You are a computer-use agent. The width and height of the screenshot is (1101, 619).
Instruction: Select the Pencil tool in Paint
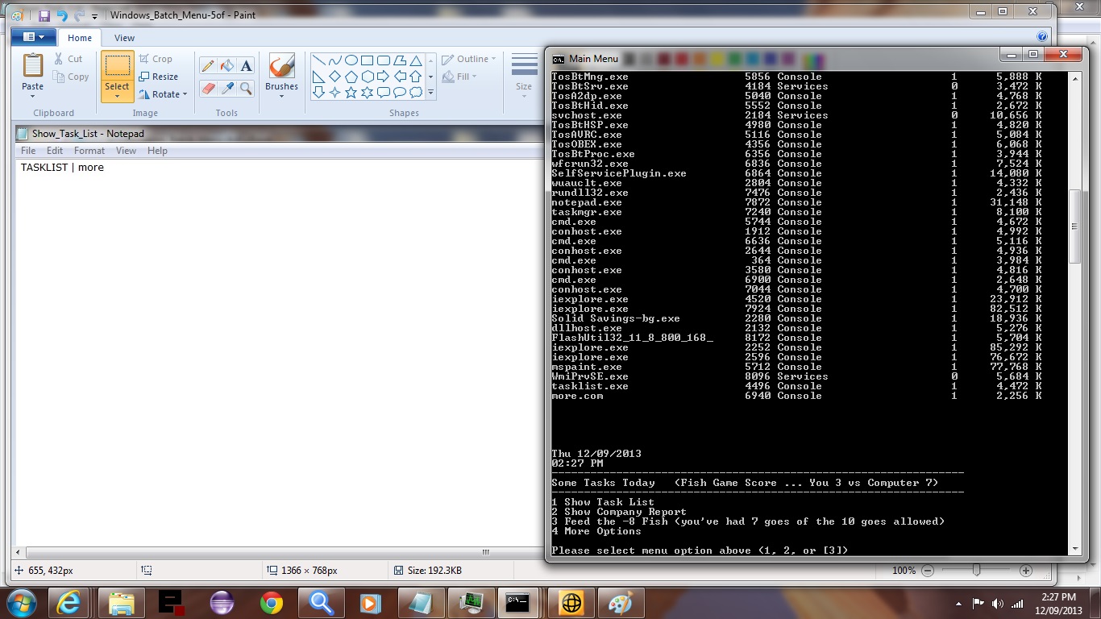click(208, 66)
